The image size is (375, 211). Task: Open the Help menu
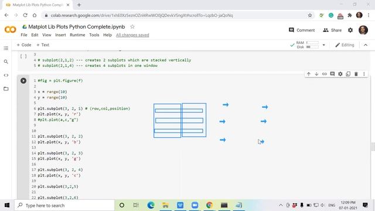point(107,35)
